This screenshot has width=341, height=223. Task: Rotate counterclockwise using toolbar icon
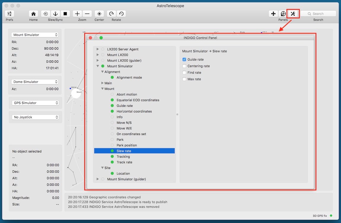click(121, 14)
